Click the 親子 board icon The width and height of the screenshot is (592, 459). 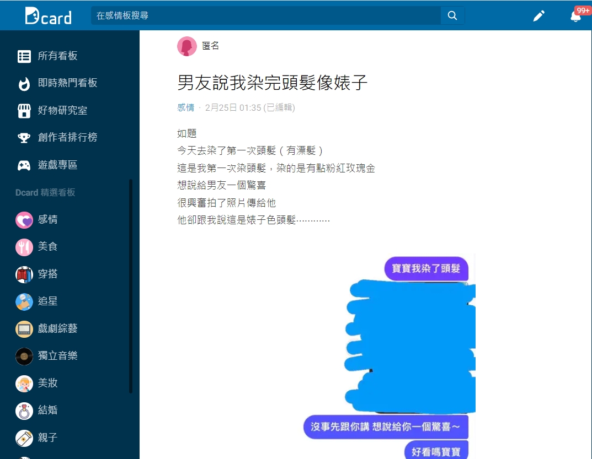pyautogui.click(x=24, y=438)
